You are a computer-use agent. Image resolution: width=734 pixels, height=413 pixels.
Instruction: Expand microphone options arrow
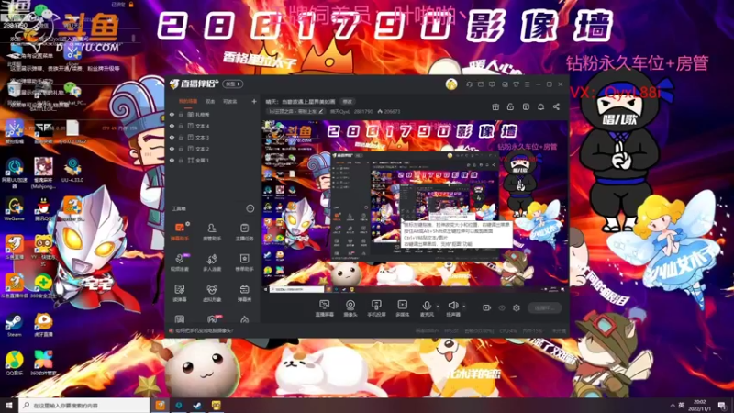(x=438, y=307)
